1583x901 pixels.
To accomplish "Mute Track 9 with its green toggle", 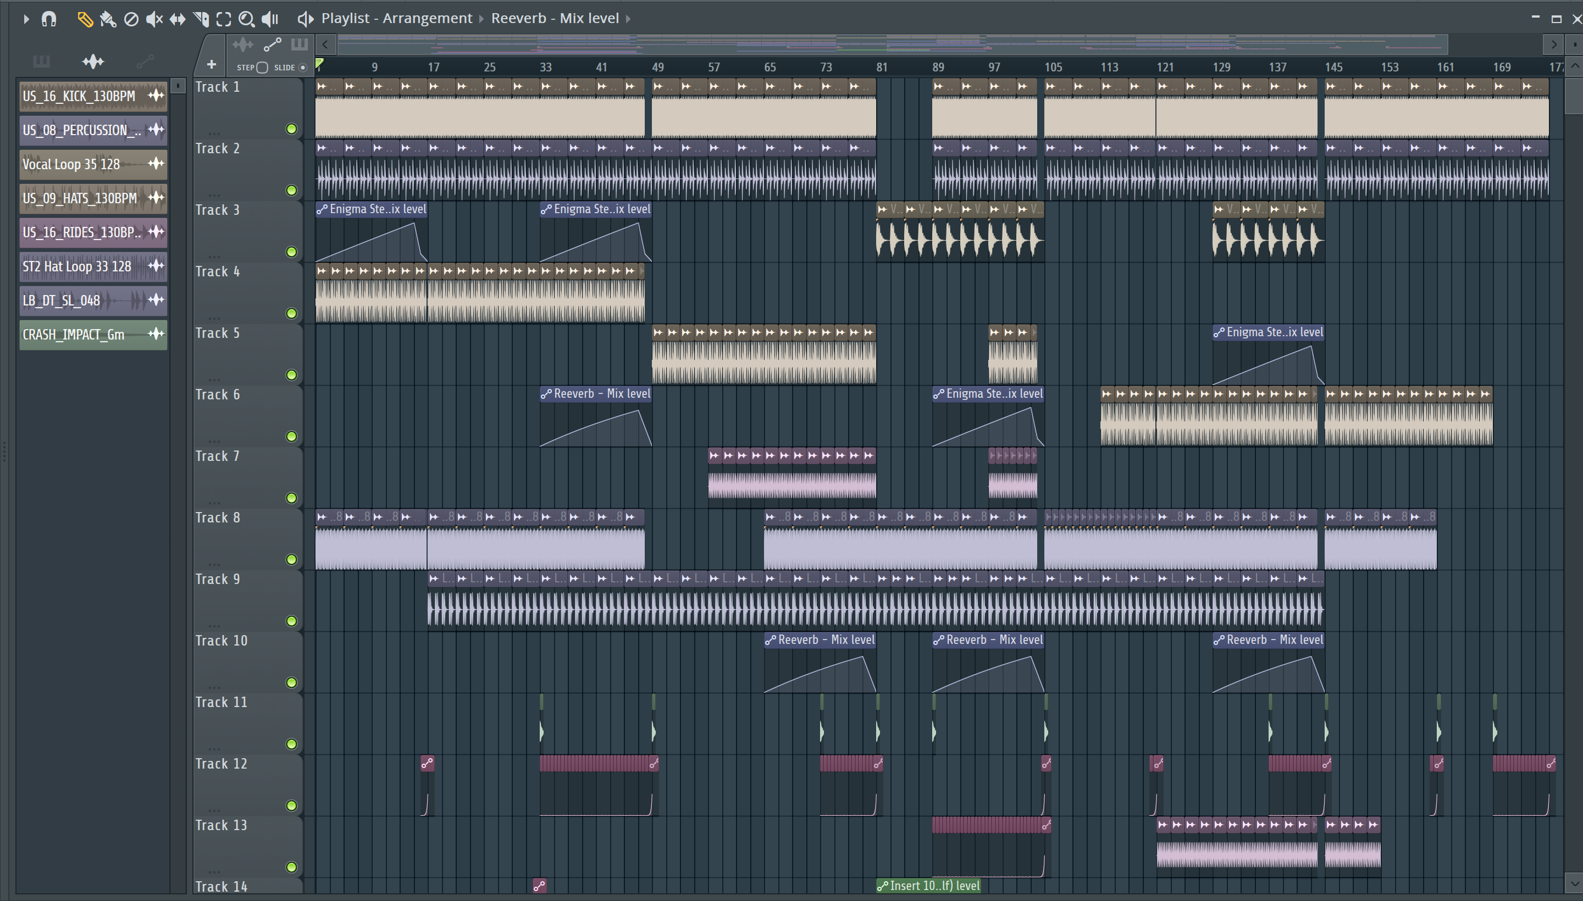I will [291, 621].
